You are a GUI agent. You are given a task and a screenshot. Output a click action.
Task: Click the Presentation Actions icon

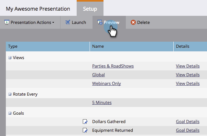coord(6,22)
